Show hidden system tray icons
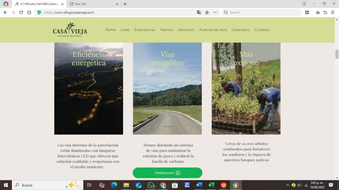 (288, 185)
